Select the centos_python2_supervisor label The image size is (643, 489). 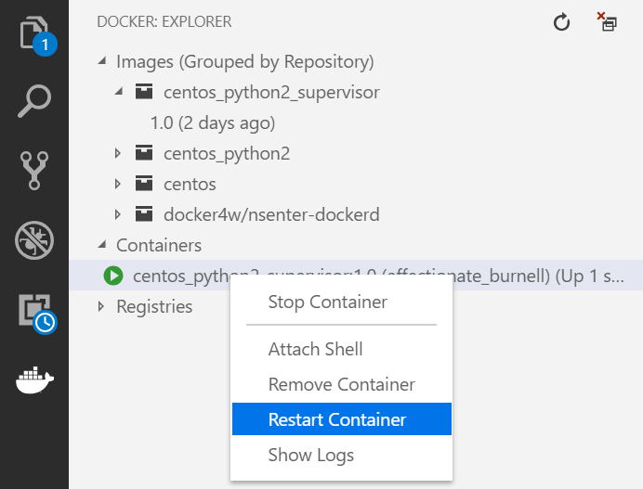click(271, 92)
